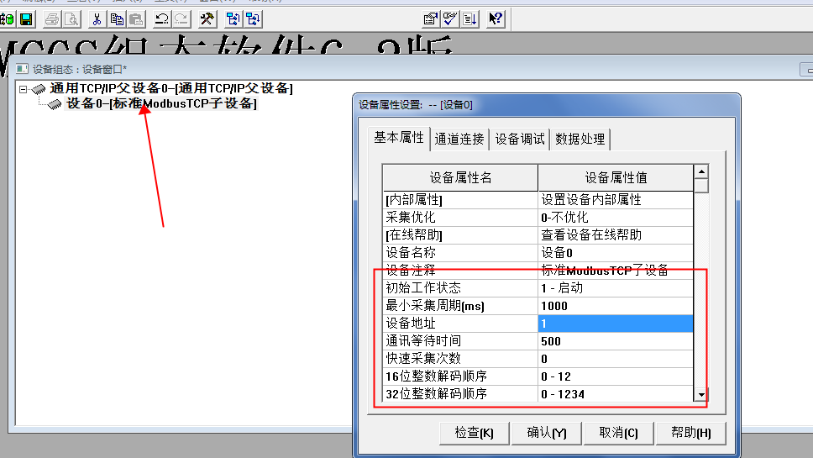Select the 32位整数解码顺序 value 0 - 1234
Screen dimensions: 813x458
point(615,394)
